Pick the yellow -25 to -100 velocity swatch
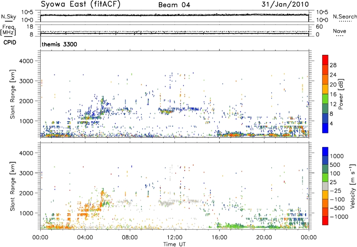 (x=325, y=195)
